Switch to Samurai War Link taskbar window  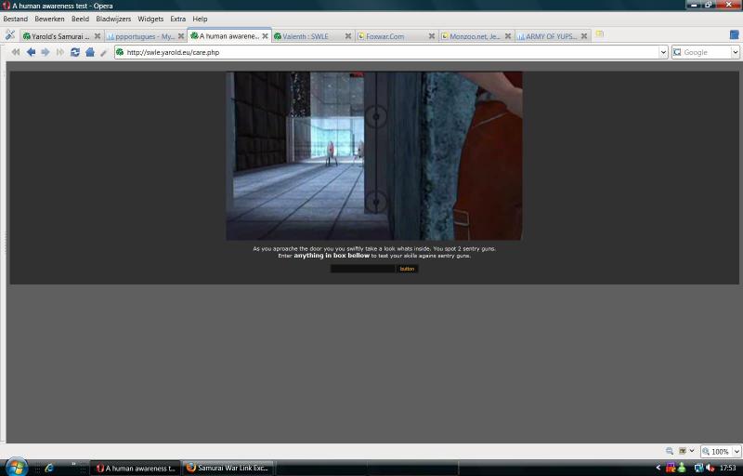coord(228,468)
